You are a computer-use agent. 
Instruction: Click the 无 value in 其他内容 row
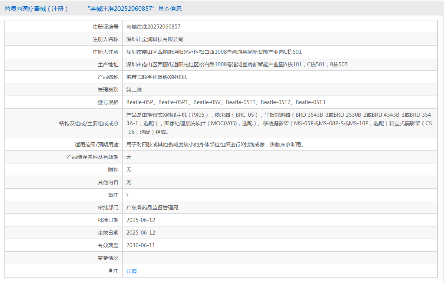(x=129, y=182)
